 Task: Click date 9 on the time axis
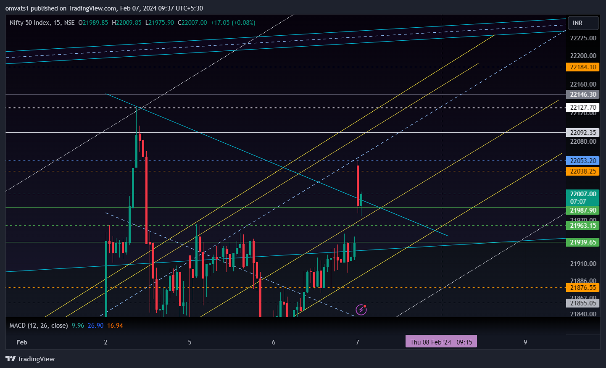click(525, 342)
